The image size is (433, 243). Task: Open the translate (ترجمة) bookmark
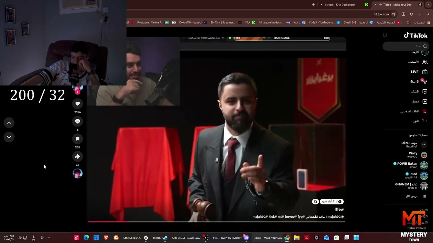(299, 23)
